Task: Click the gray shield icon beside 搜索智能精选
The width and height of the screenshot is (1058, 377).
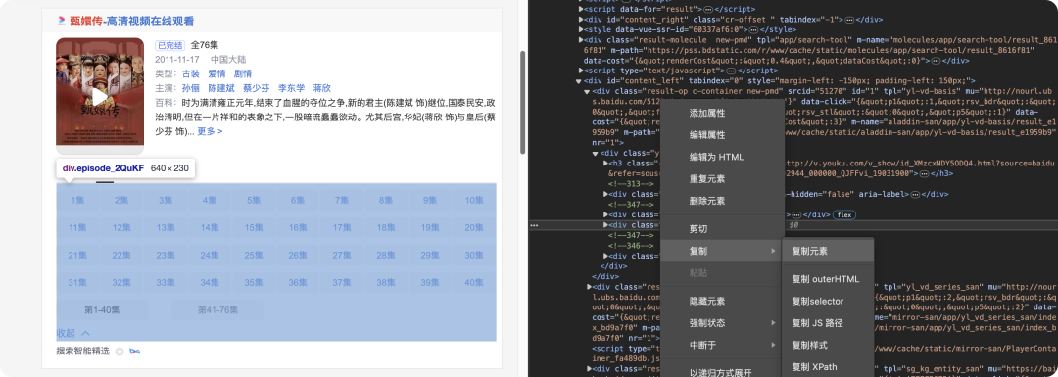Action: click(120, 352)
